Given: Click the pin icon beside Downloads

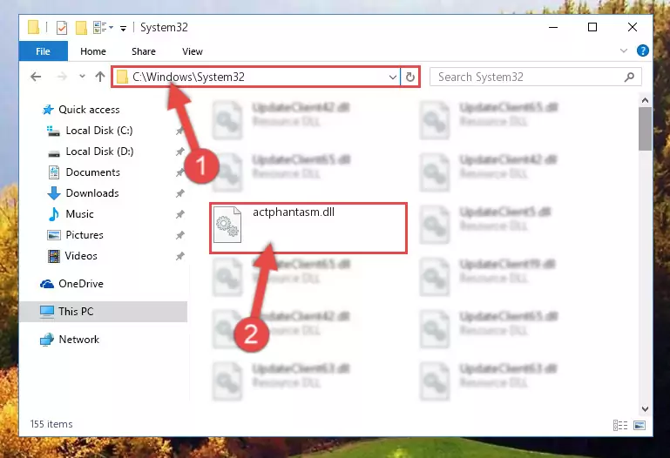Looking at the screenshot, I should [x=179, y=193].
